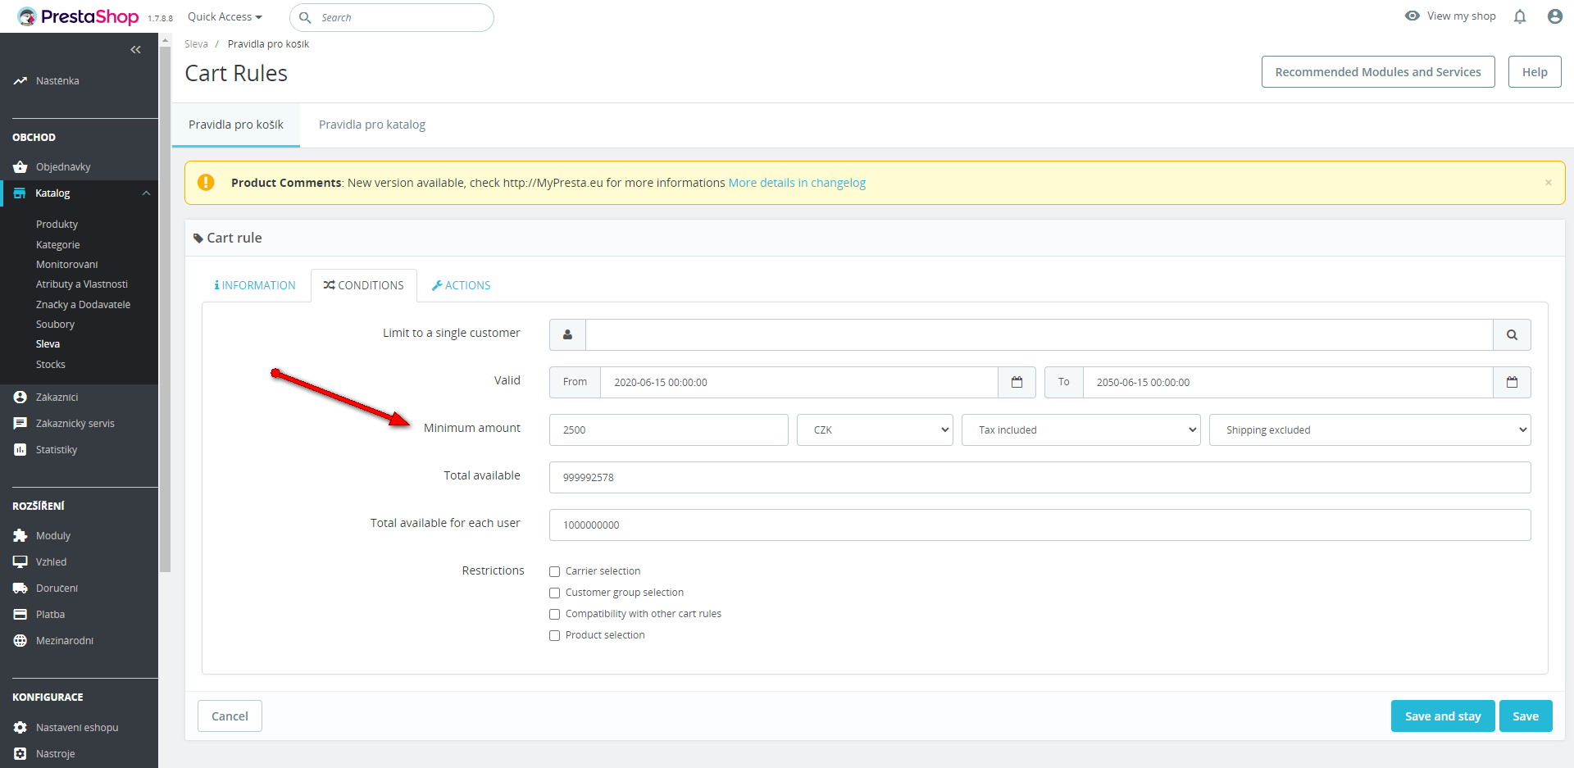The width and height of the screenshot is (1574, 768).
Task: Click the search magnifier in top bar
Action: click(305, 17)
